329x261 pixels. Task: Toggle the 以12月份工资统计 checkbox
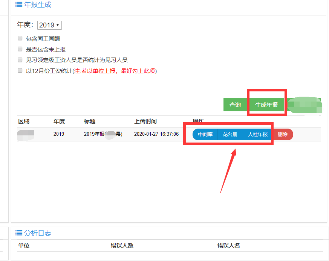coord(20,70)
